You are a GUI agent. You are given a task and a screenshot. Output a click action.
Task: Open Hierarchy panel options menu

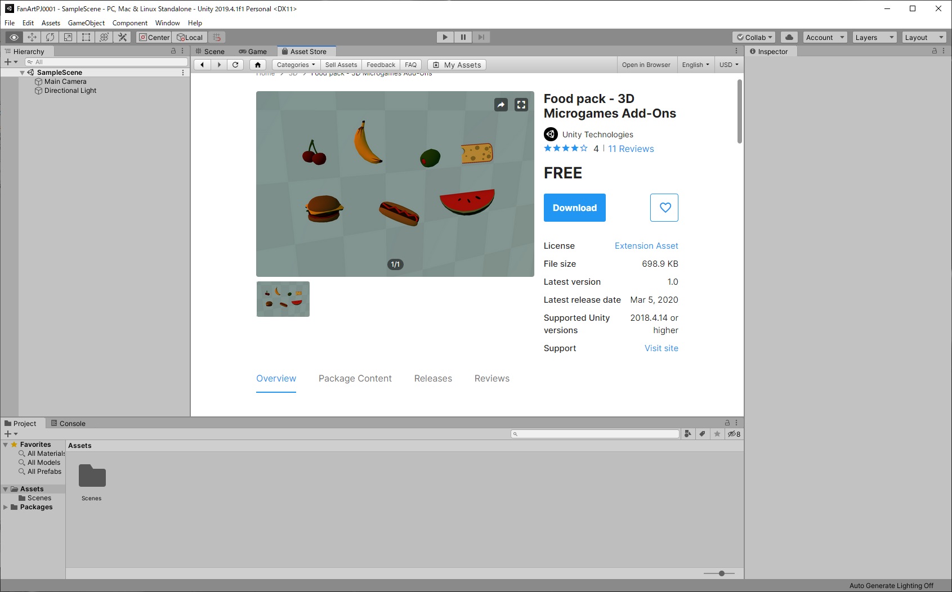(x=182, y=51)
